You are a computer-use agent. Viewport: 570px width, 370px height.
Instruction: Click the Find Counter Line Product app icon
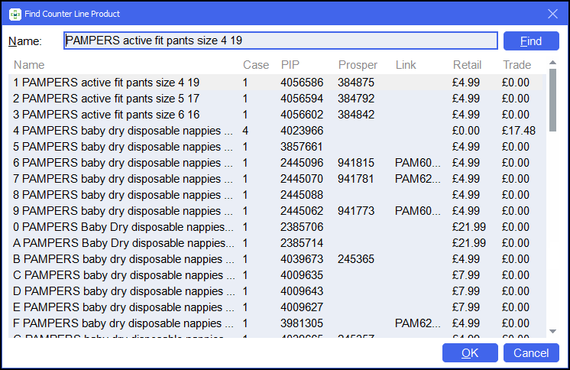pos(15,14)
